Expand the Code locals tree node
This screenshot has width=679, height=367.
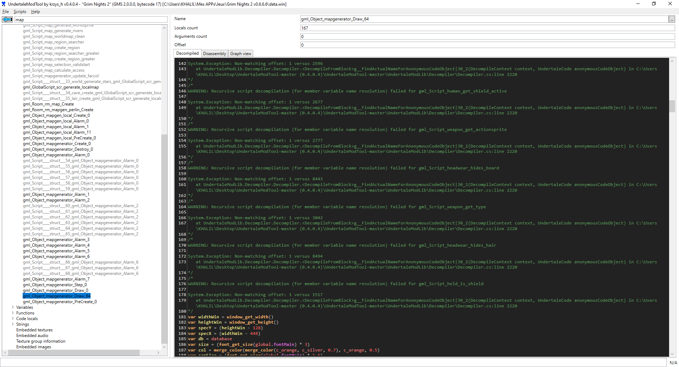[13, 319]
